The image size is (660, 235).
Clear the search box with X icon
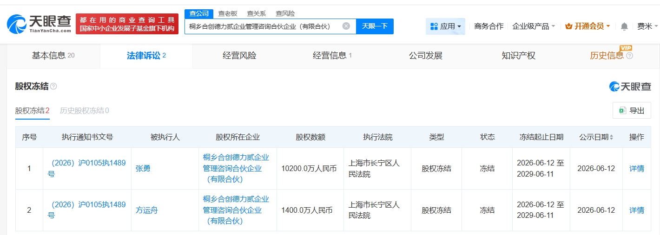point(346,26)
